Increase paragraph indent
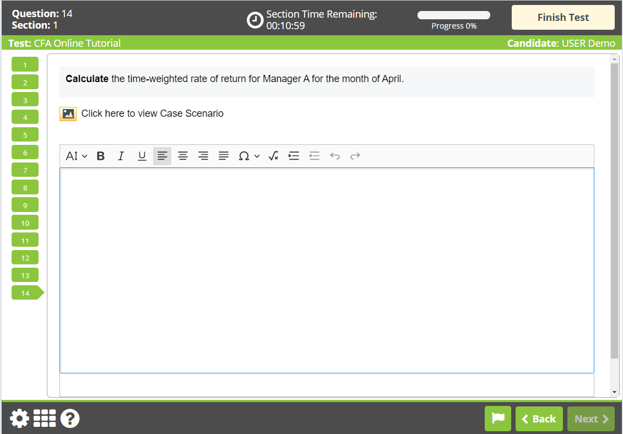The height and width of the screenshot is (434, 623). coord(294,156)
